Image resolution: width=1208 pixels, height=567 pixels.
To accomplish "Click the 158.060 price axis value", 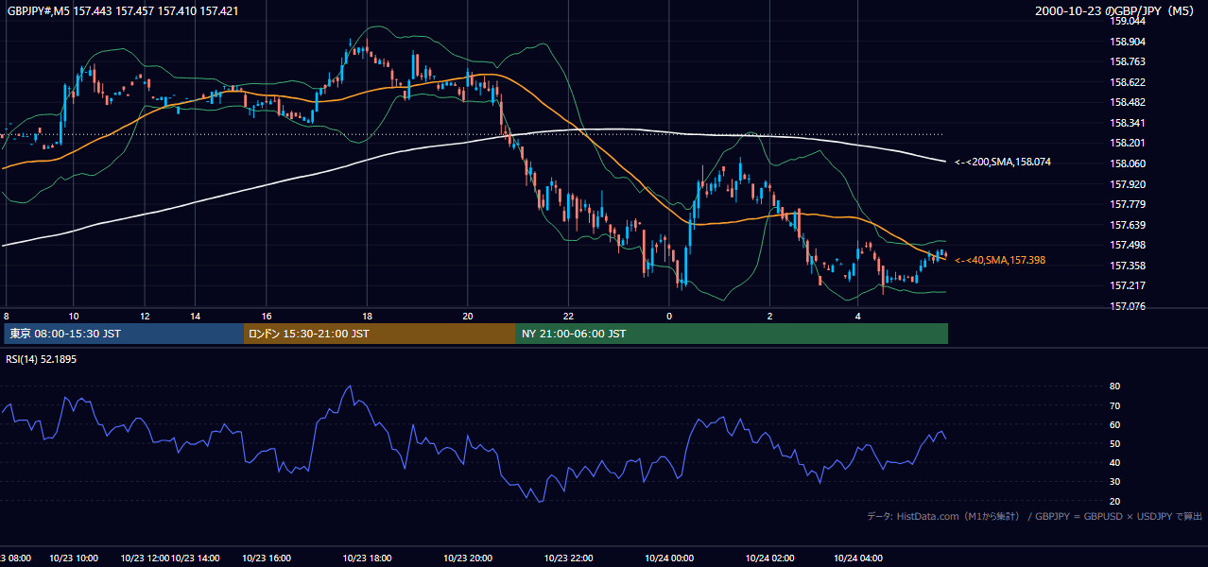I will click(x=1127, y=163).
